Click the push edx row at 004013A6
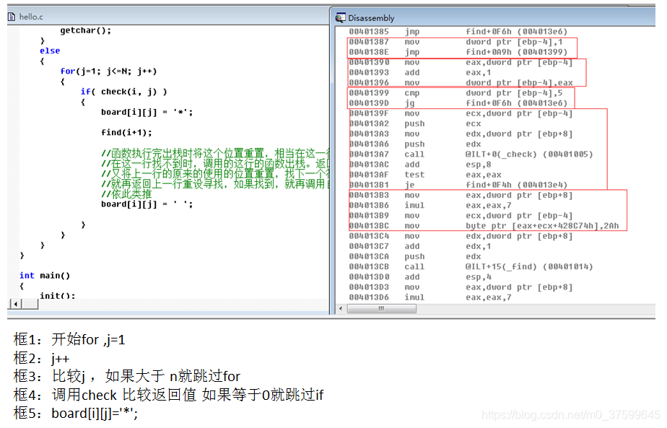The image size is (667, 428). tap(415, 144)
